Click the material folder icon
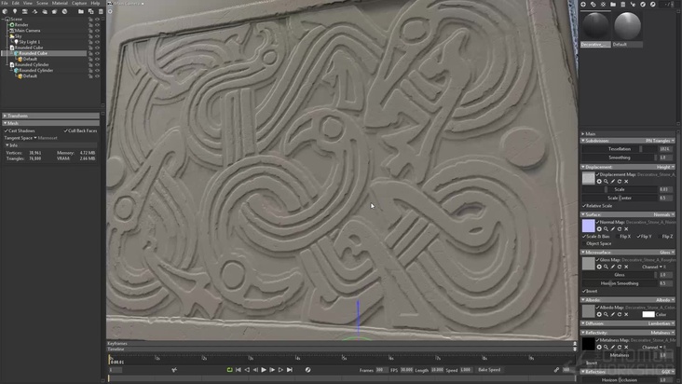Screen dimensions: 682x384 (613, 5)
